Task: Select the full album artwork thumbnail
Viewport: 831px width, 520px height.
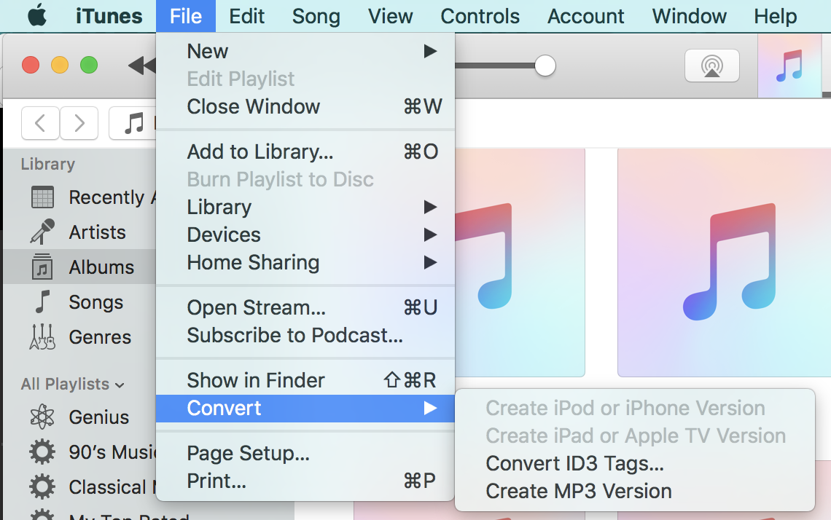Action: 724,263
